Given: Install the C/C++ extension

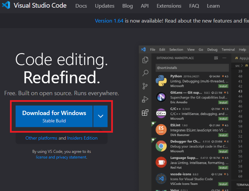Looking at the screenshot, I should click(223, 119).
